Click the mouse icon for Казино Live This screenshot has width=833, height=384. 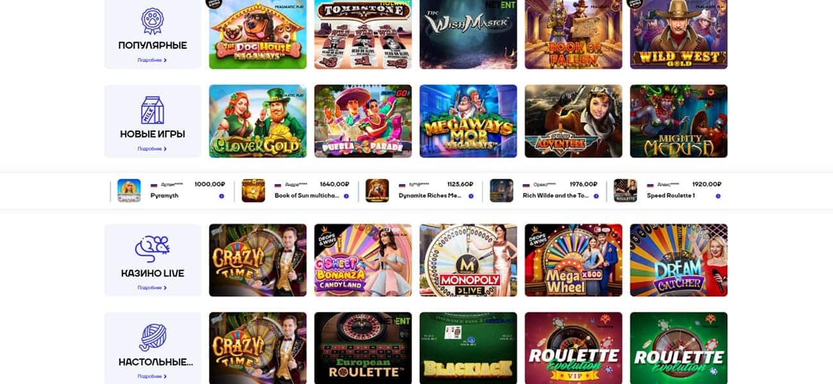click(x=153, y=249)
